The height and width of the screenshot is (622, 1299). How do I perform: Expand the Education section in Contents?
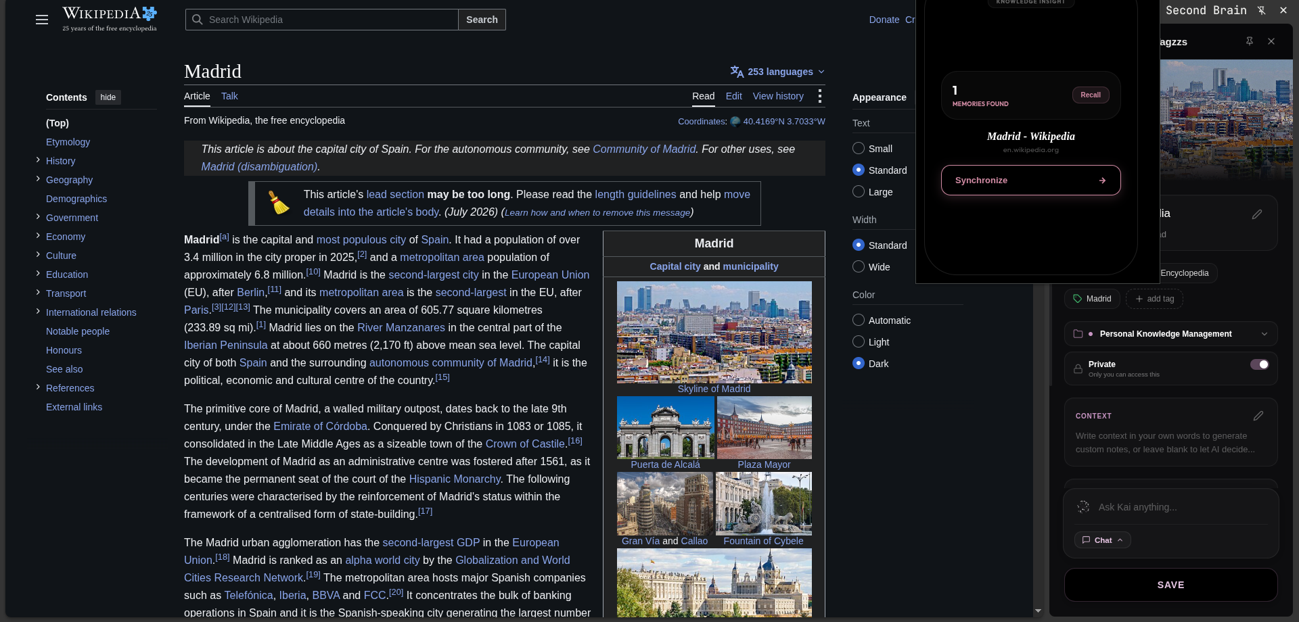pyautogui.click(x=38, y=274)
